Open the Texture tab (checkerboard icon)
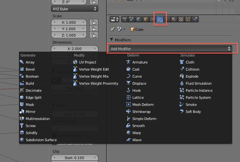Viewport: 240px width, 162px height. click(181, 19)
